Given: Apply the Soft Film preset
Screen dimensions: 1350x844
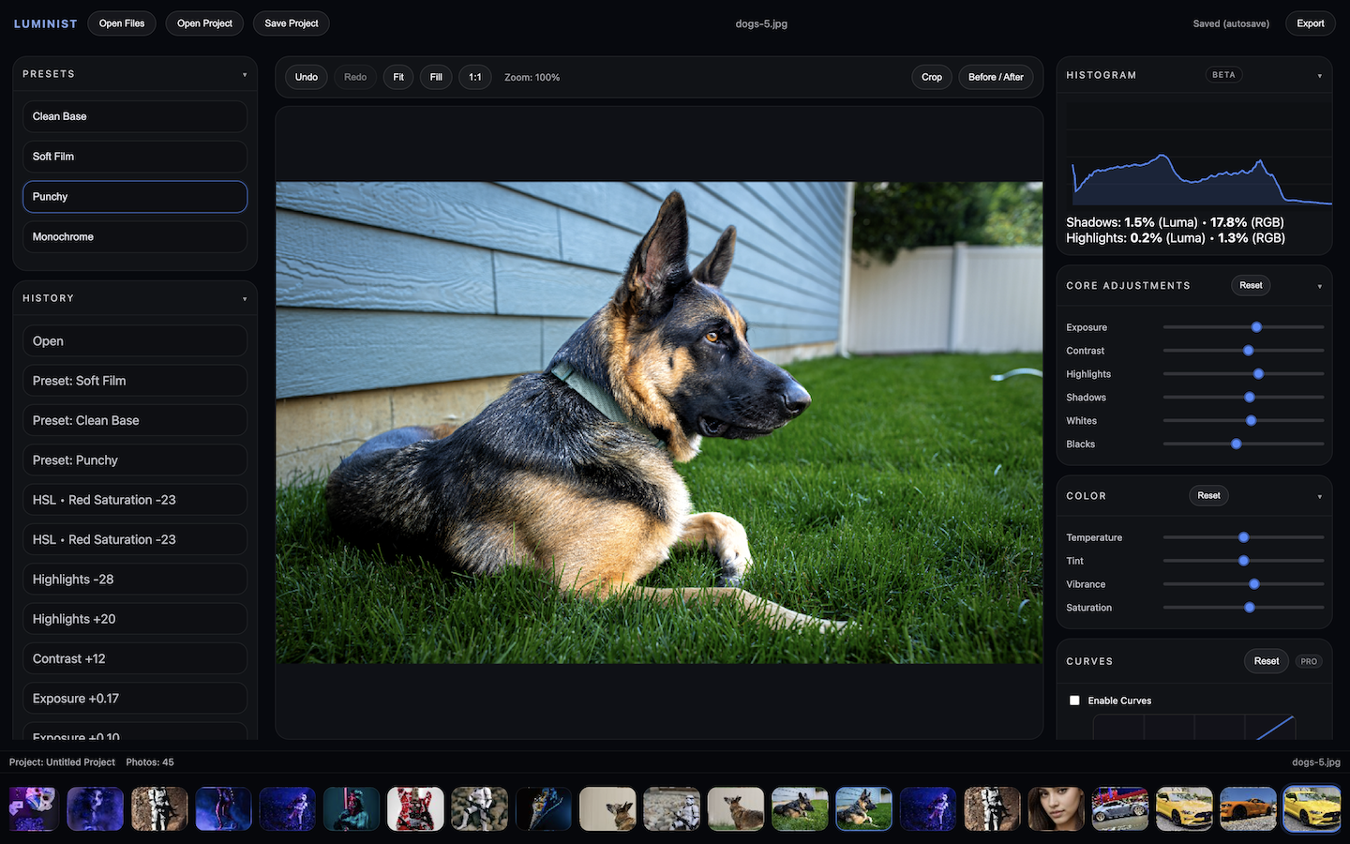Looking at the screenshot, I should (135, 157).
